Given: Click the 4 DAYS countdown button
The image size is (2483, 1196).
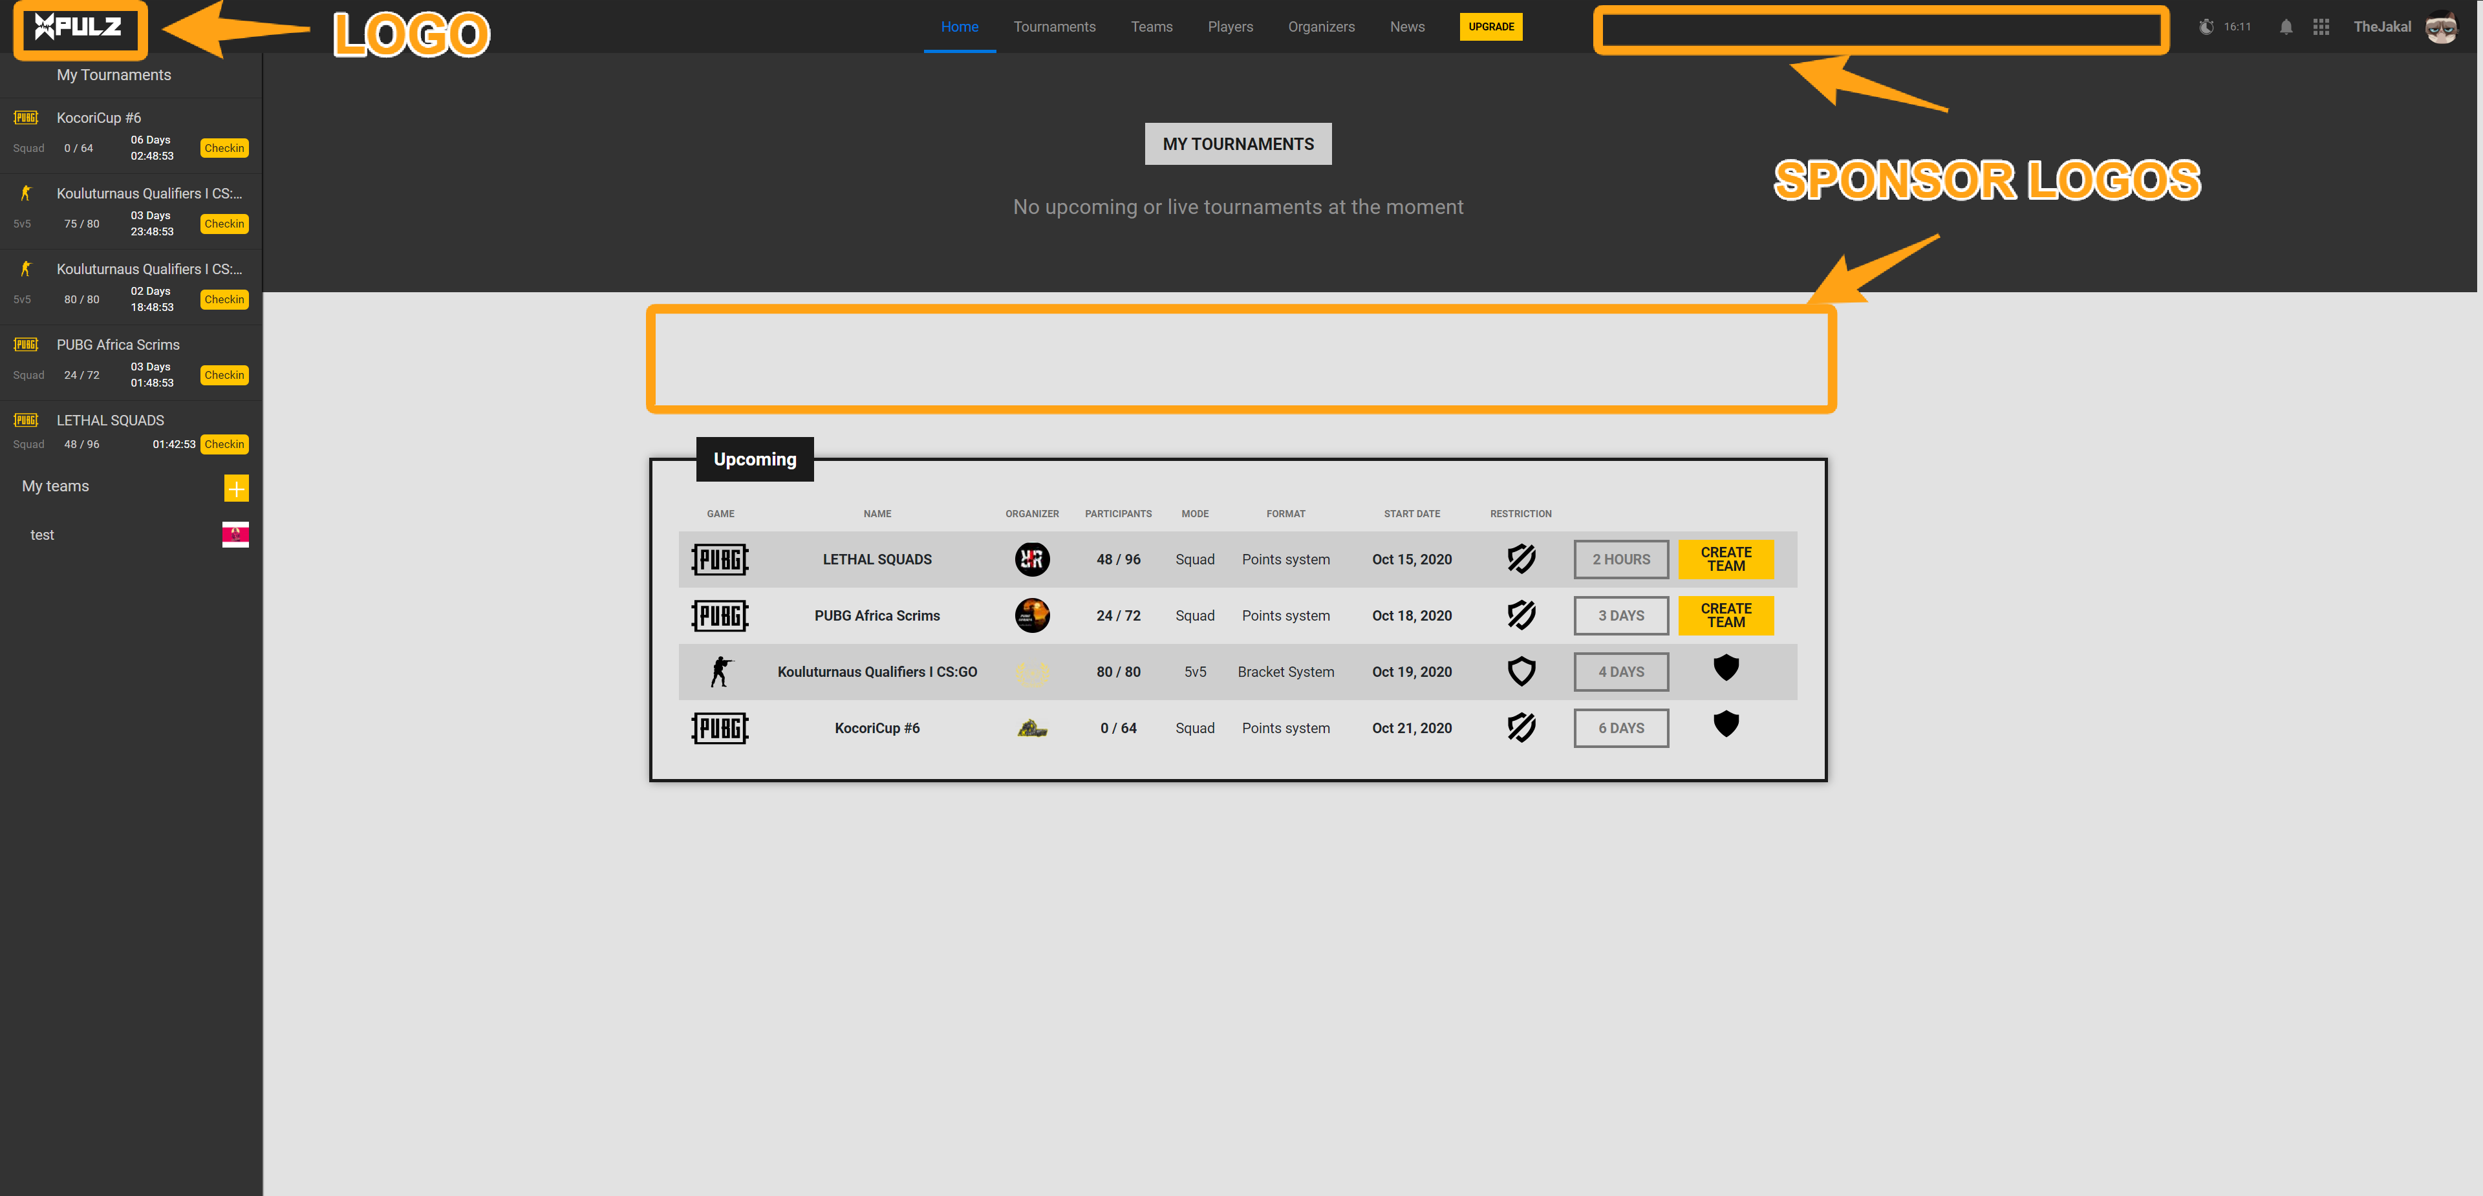Looking at the screenshot, I should [1620, 672].
